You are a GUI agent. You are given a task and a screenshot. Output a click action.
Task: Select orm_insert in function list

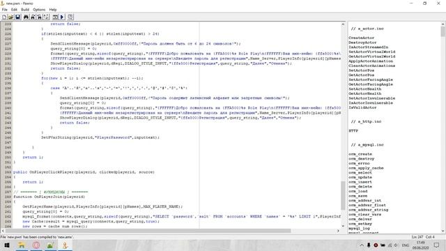[x=360, y=182]
